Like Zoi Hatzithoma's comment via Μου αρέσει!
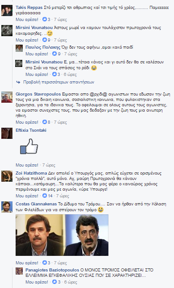 [x=27, y=196]
